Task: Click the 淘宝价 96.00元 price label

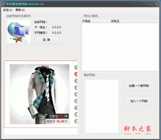Action: 57,121
